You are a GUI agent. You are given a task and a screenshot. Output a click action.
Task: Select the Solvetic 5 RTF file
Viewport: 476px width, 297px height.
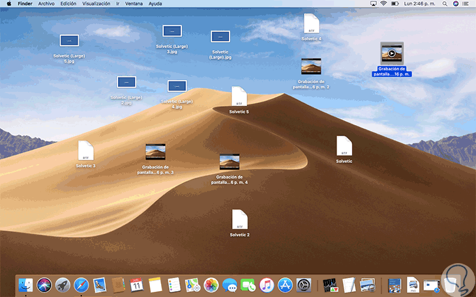(x=239, y=98)
